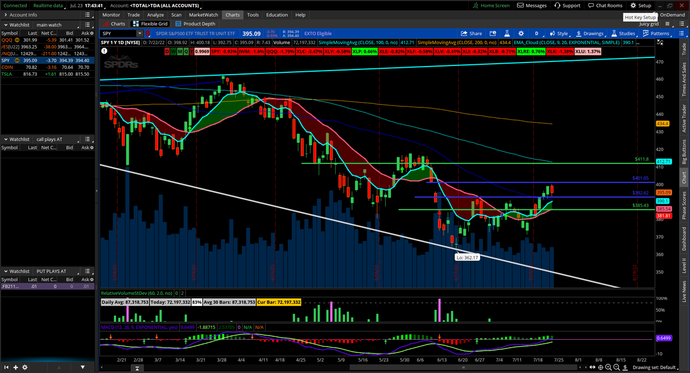
Task: Open the Help tab
Action: 300,14
